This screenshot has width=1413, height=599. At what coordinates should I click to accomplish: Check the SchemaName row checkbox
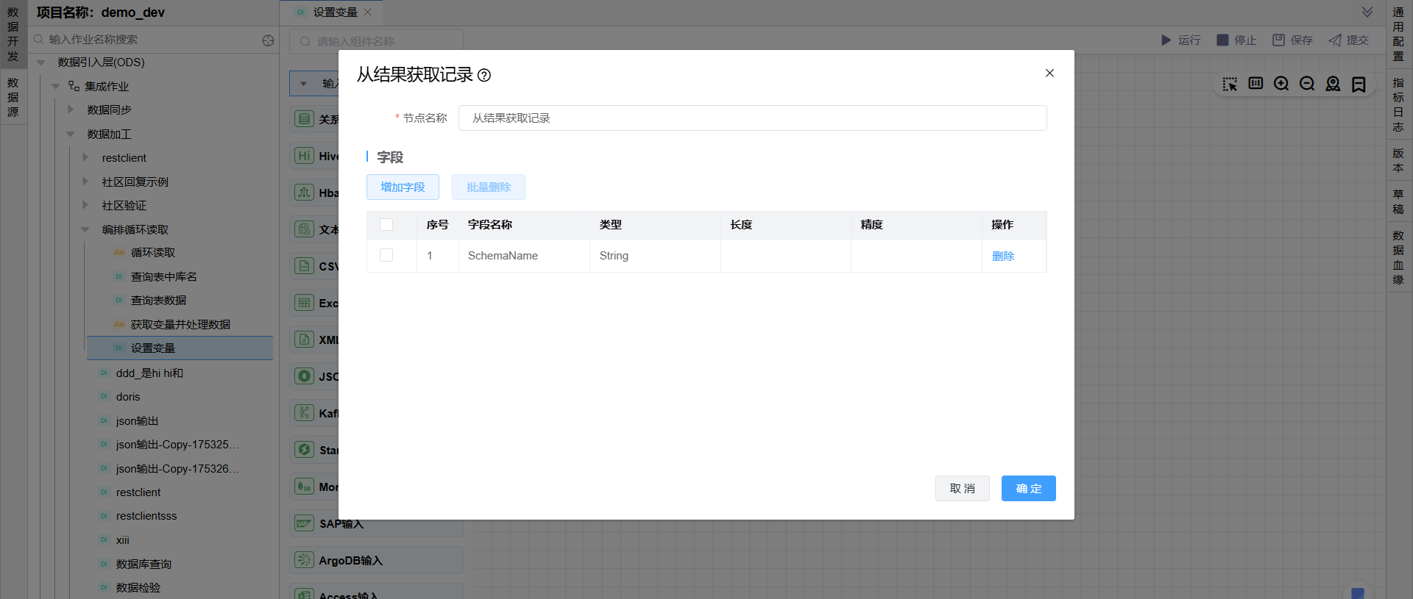click(386, 256)
